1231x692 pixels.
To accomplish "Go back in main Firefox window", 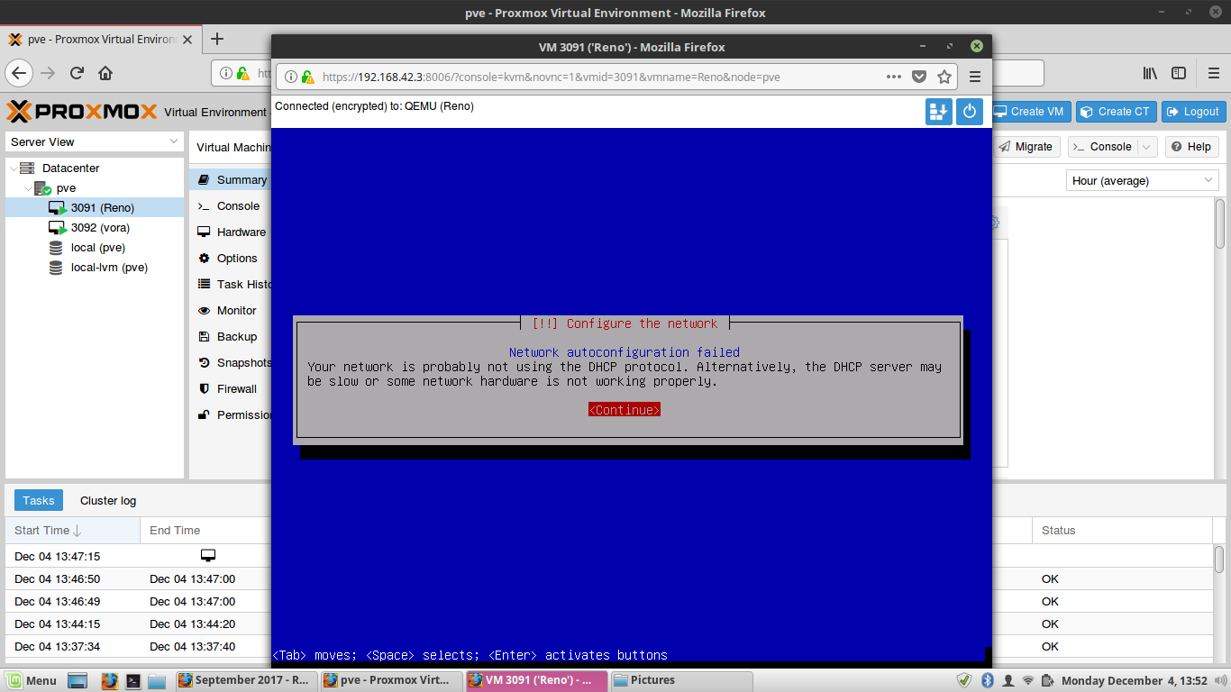I will 20,73.
